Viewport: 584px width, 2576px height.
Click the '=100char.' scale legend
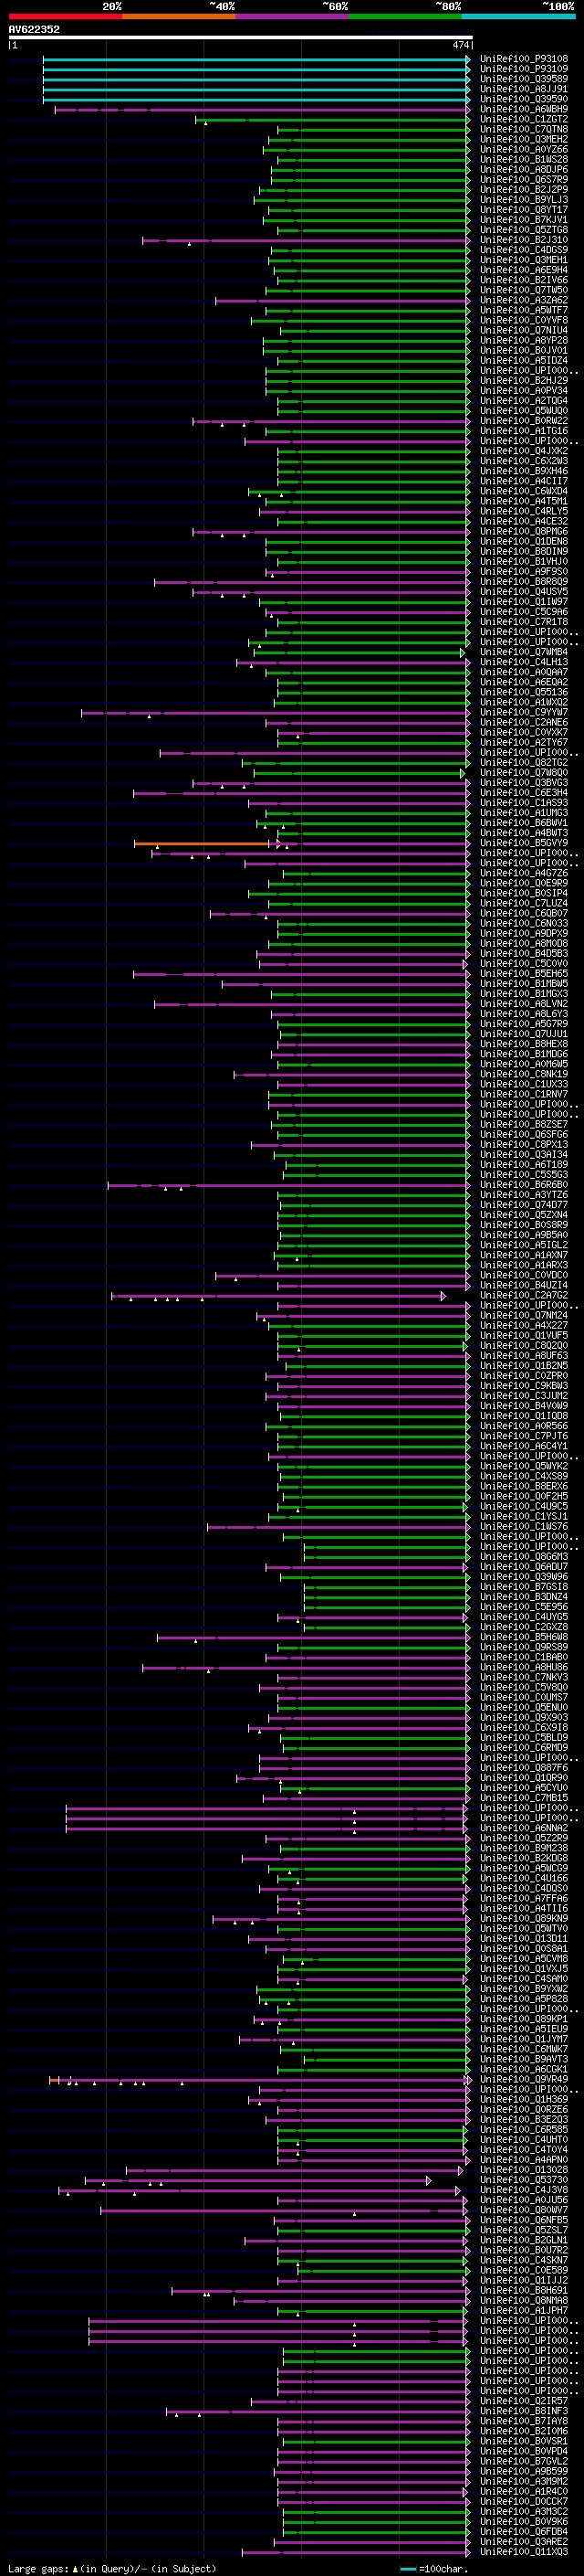(x=443, y=2568)
